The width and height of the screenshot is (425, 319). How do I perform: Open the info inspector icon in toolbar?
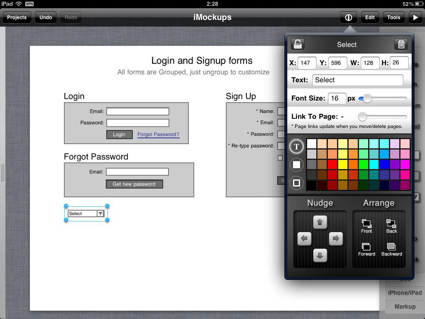click(349, 17)
